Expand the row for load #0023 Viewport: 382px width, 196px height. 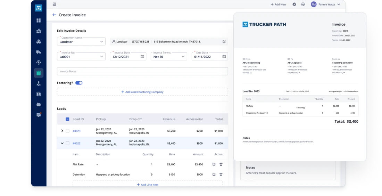tap(62, 131)
